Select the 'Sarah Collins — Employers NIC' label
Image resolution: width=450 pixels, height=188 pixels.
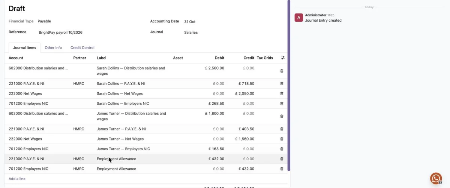click(123, 104)
